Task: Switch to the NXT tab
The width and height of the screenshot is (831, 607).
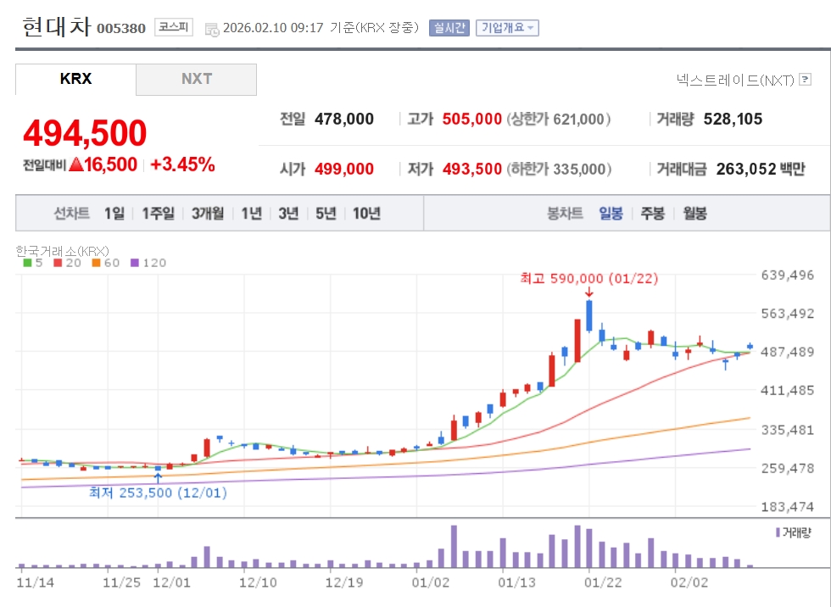Action: tap(196, 79)
